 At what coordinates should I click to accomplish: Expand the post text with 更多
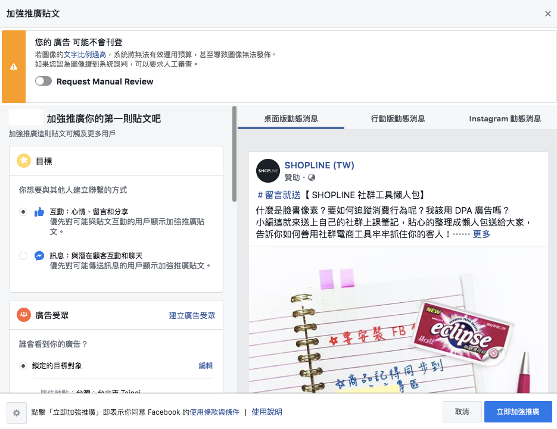pyautogui.click(x=481, y=234)
